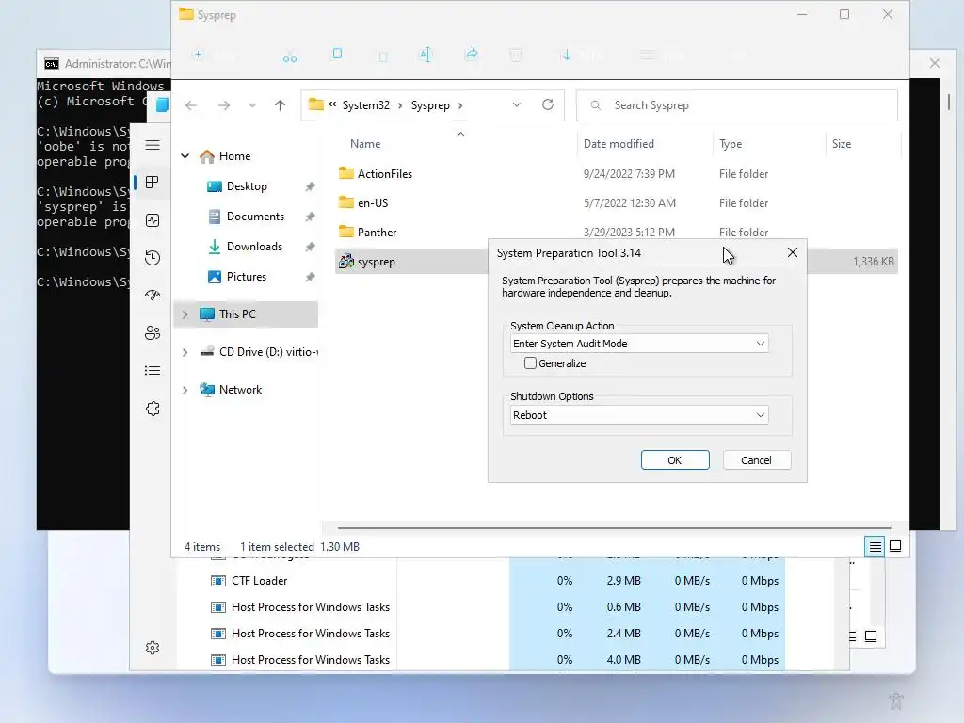Viewport: 964px width, 723px height.
Task: Click the Command Prompt vertical scrollbar
Action: tap(949, 102)
